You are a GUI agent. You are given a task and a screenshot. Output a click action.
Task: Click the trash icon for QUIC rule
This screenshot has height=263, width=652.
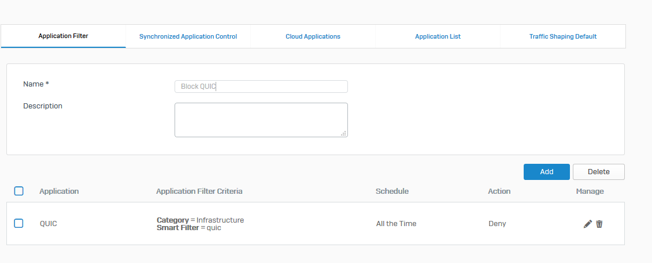(599, 224)
